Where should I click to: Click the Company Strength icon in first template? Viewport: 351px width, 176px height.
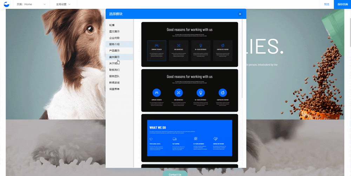(x=157, y=45)
